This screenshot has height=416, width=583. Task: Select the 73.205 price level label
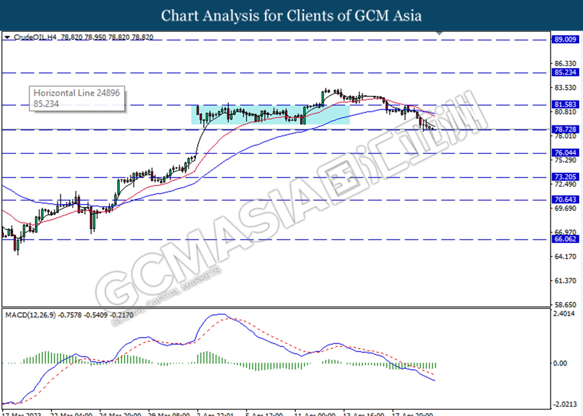pos(565,177)
